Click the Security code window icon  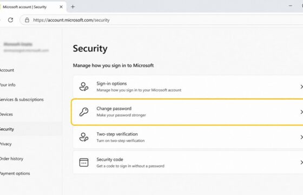coord(84,162)
